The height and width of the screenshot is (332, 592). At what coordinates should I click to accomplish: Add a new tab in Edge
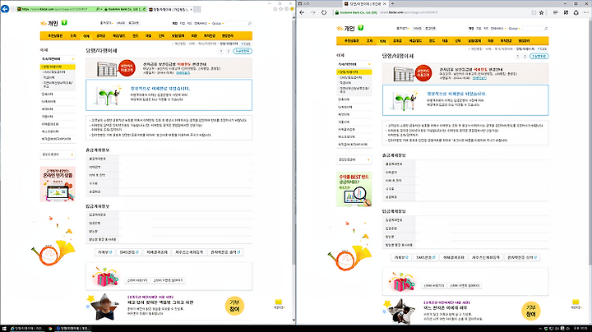coord(393,3)
